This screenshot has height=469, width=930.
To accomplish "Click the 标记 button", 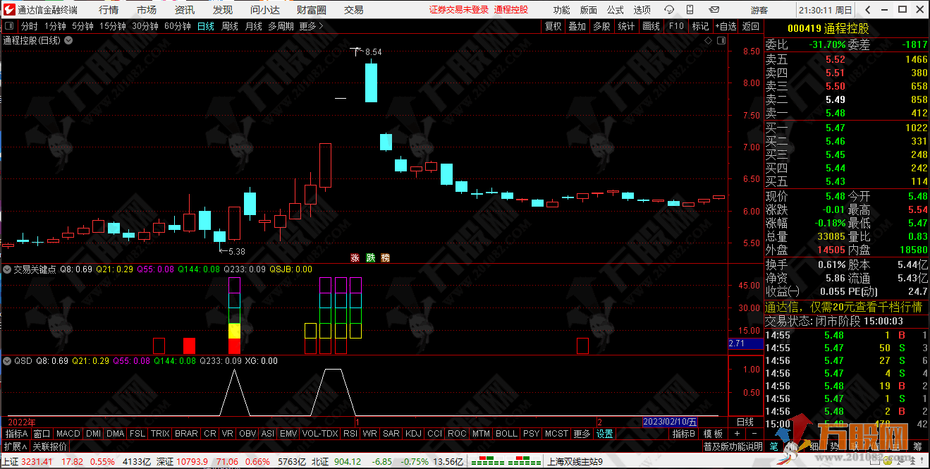I will coord(701,26).
